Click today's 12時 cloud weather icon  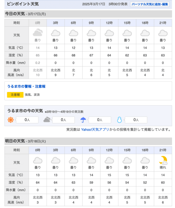(109, 33)
